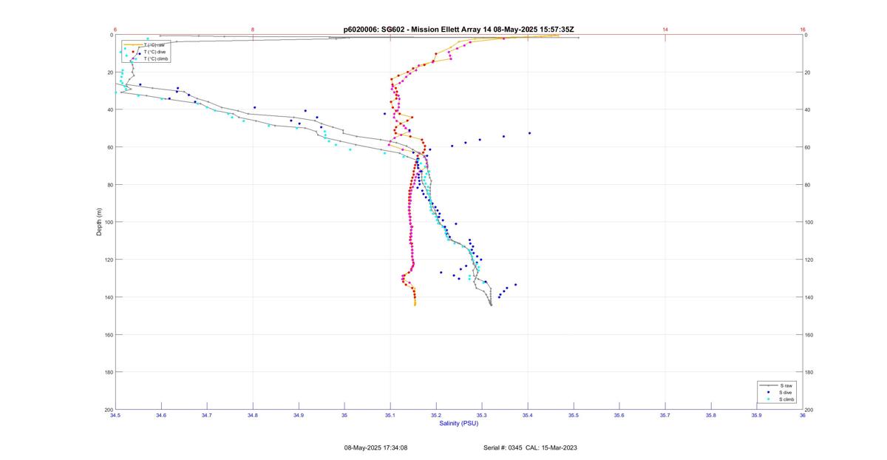This screenshot has height=460, width=887.
Task: Click salinity tick label 34.7
Action: coord(207,416)
